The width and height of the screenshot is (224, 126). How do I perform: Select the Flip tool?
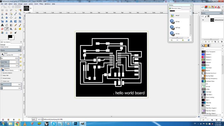pos(16,21)
